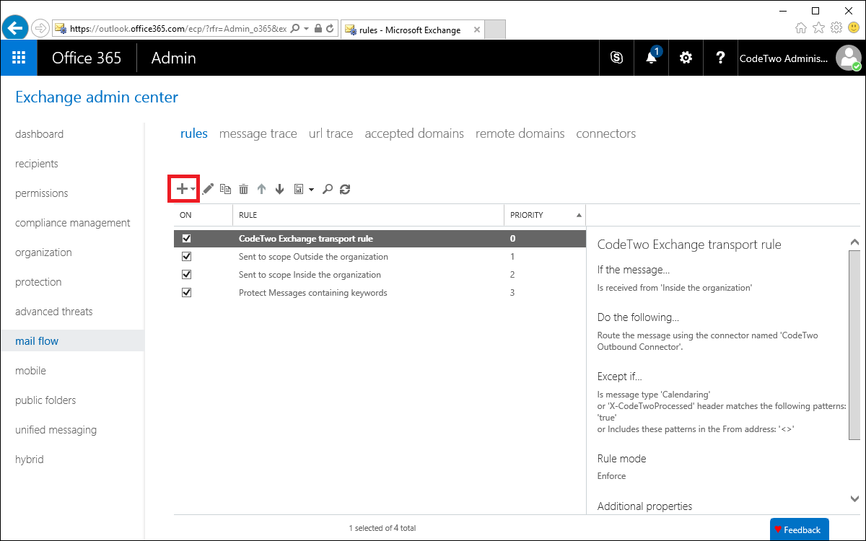
Task: Open the report icon dropdown arrow
Action: coord(311,190)
